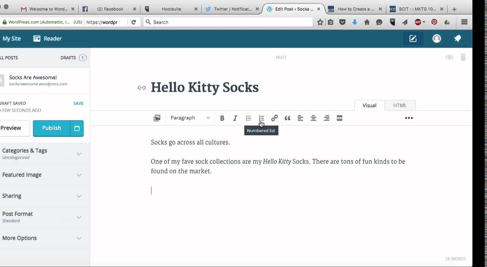Viewport: 487px width, 267px height.
Task: Show the post preview eye icon
Action: [x=449, y=58]
